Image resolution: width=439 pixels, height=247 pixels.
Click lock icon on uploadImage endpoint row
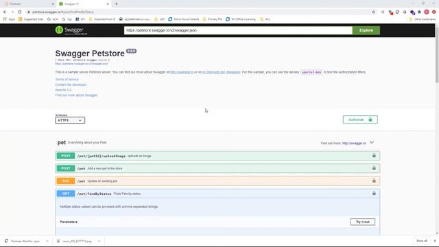click(x=374, y=156)
